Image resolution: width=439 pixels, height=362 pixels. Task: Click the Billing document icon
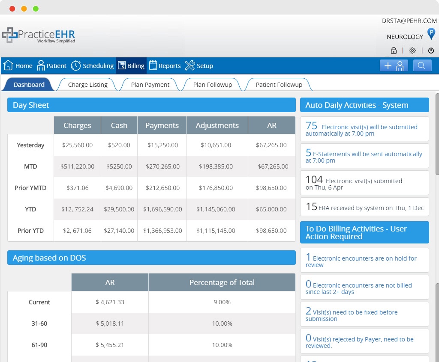(123, 65)
